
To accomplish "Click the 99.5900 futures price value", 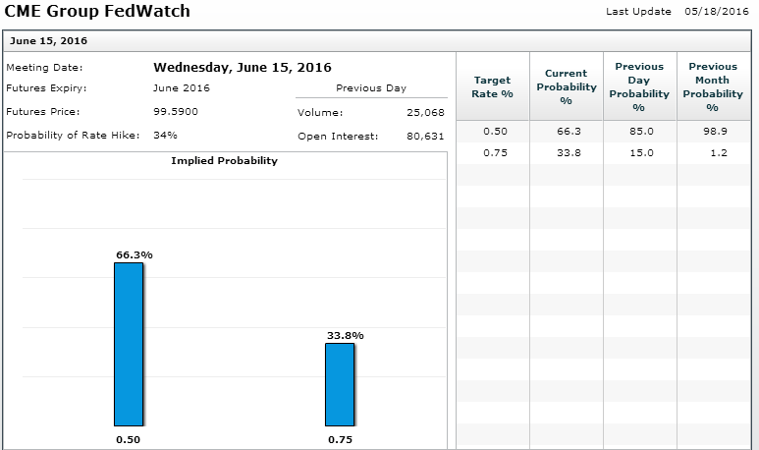I will pyautogui.click(x=176, y=111).
